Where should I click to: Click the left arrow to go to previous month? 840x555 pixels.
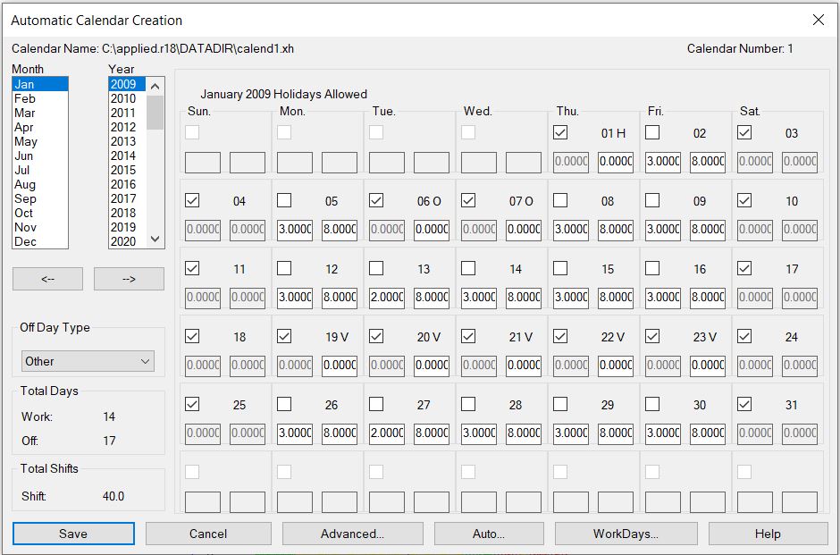click(47, 279)
